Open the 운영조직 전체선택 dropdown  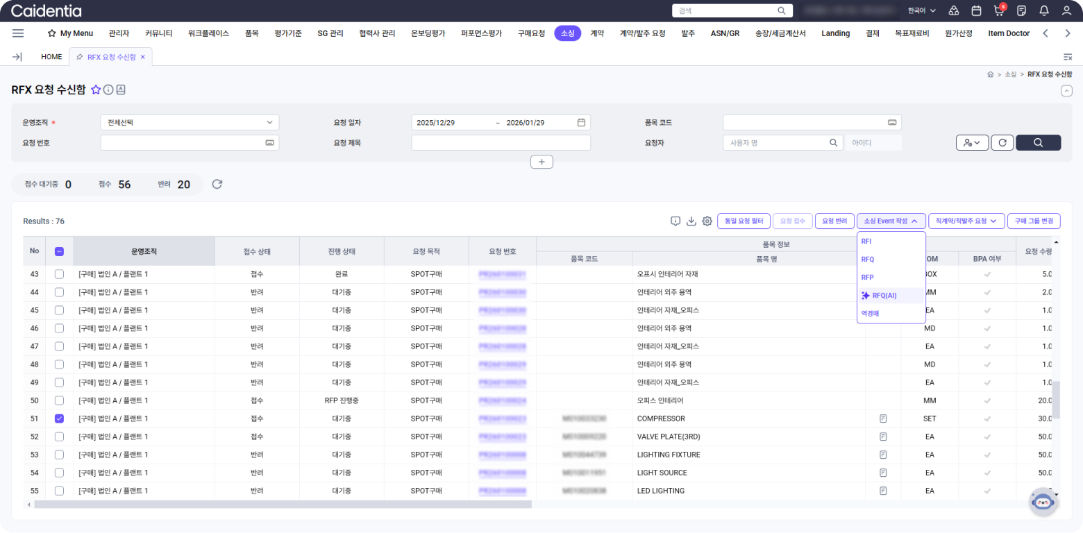click(x=190, y=123)
